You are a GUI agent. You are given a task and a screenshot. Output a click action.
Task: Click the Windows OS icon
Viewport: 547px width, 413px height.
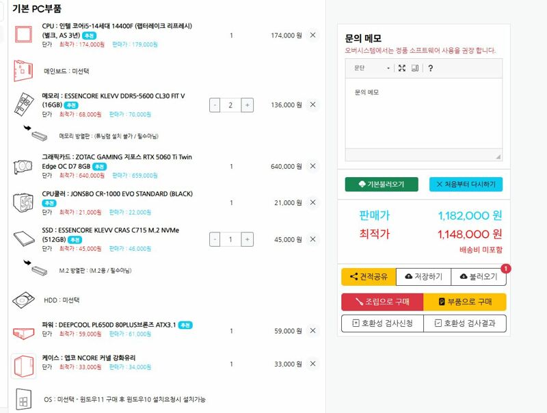pos(23,399)
